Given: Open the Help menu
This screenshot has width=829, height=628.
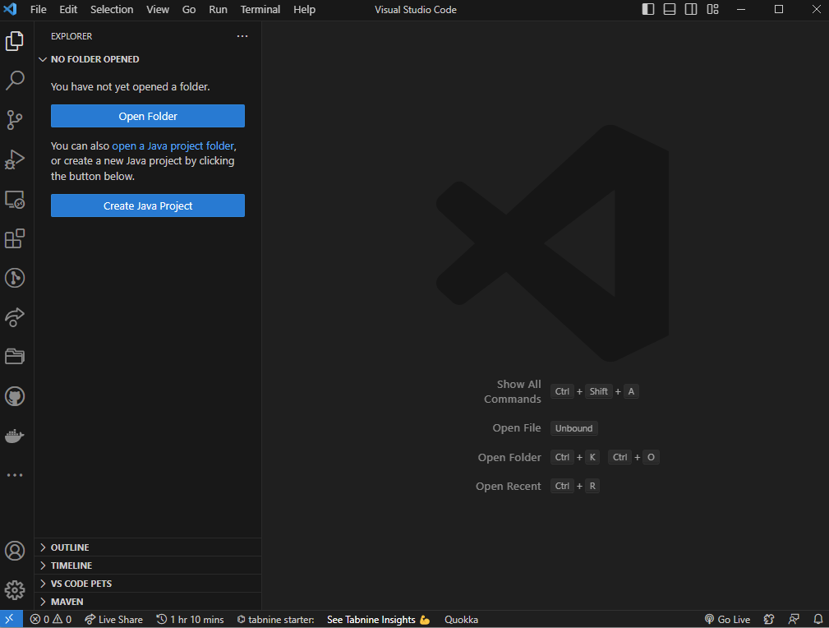Looking at the screenshot, I should [x=304, y=10].
